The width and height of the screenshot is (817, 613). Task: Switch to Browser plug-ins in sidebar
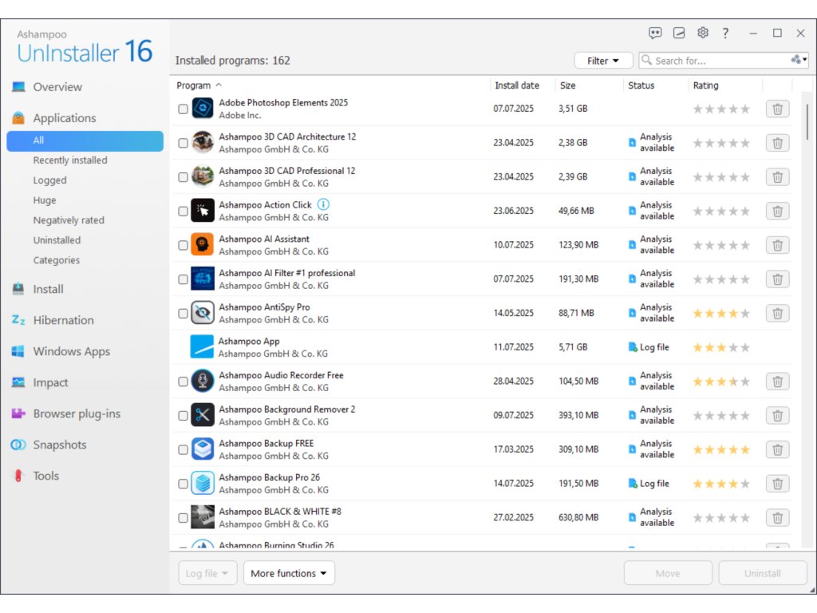(77, 413)
